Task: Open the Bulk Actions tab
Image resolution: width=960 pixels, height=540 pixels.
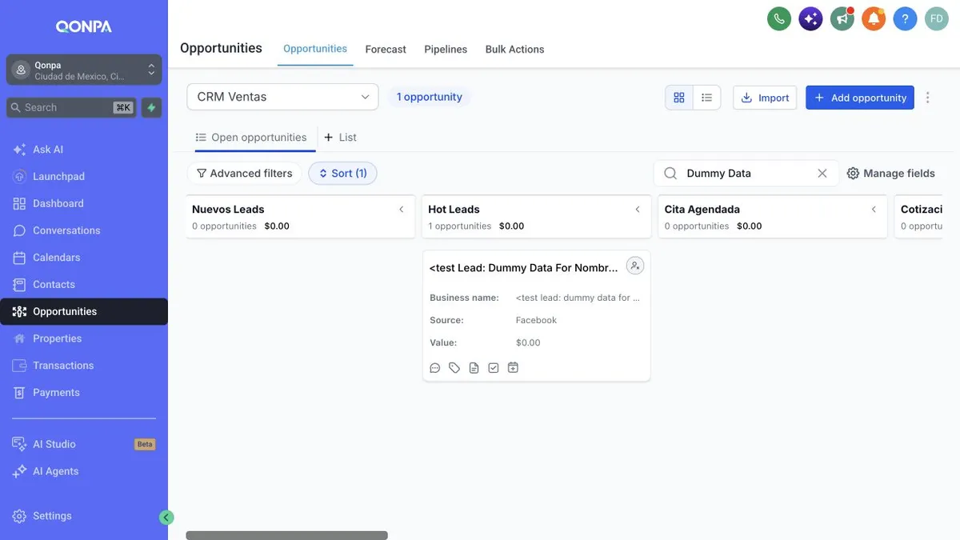Action: 514,49
